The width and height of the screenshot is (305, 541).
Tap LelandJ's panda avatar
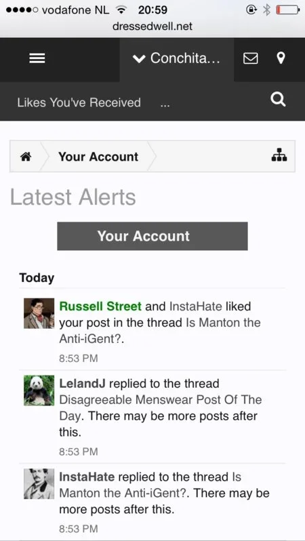tap(39, 390)
